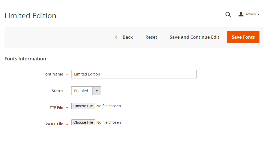Click the Limited Edition page title

30,16
